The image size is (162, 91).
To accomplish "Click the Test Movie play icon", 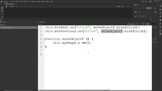I will click(150, 2).
